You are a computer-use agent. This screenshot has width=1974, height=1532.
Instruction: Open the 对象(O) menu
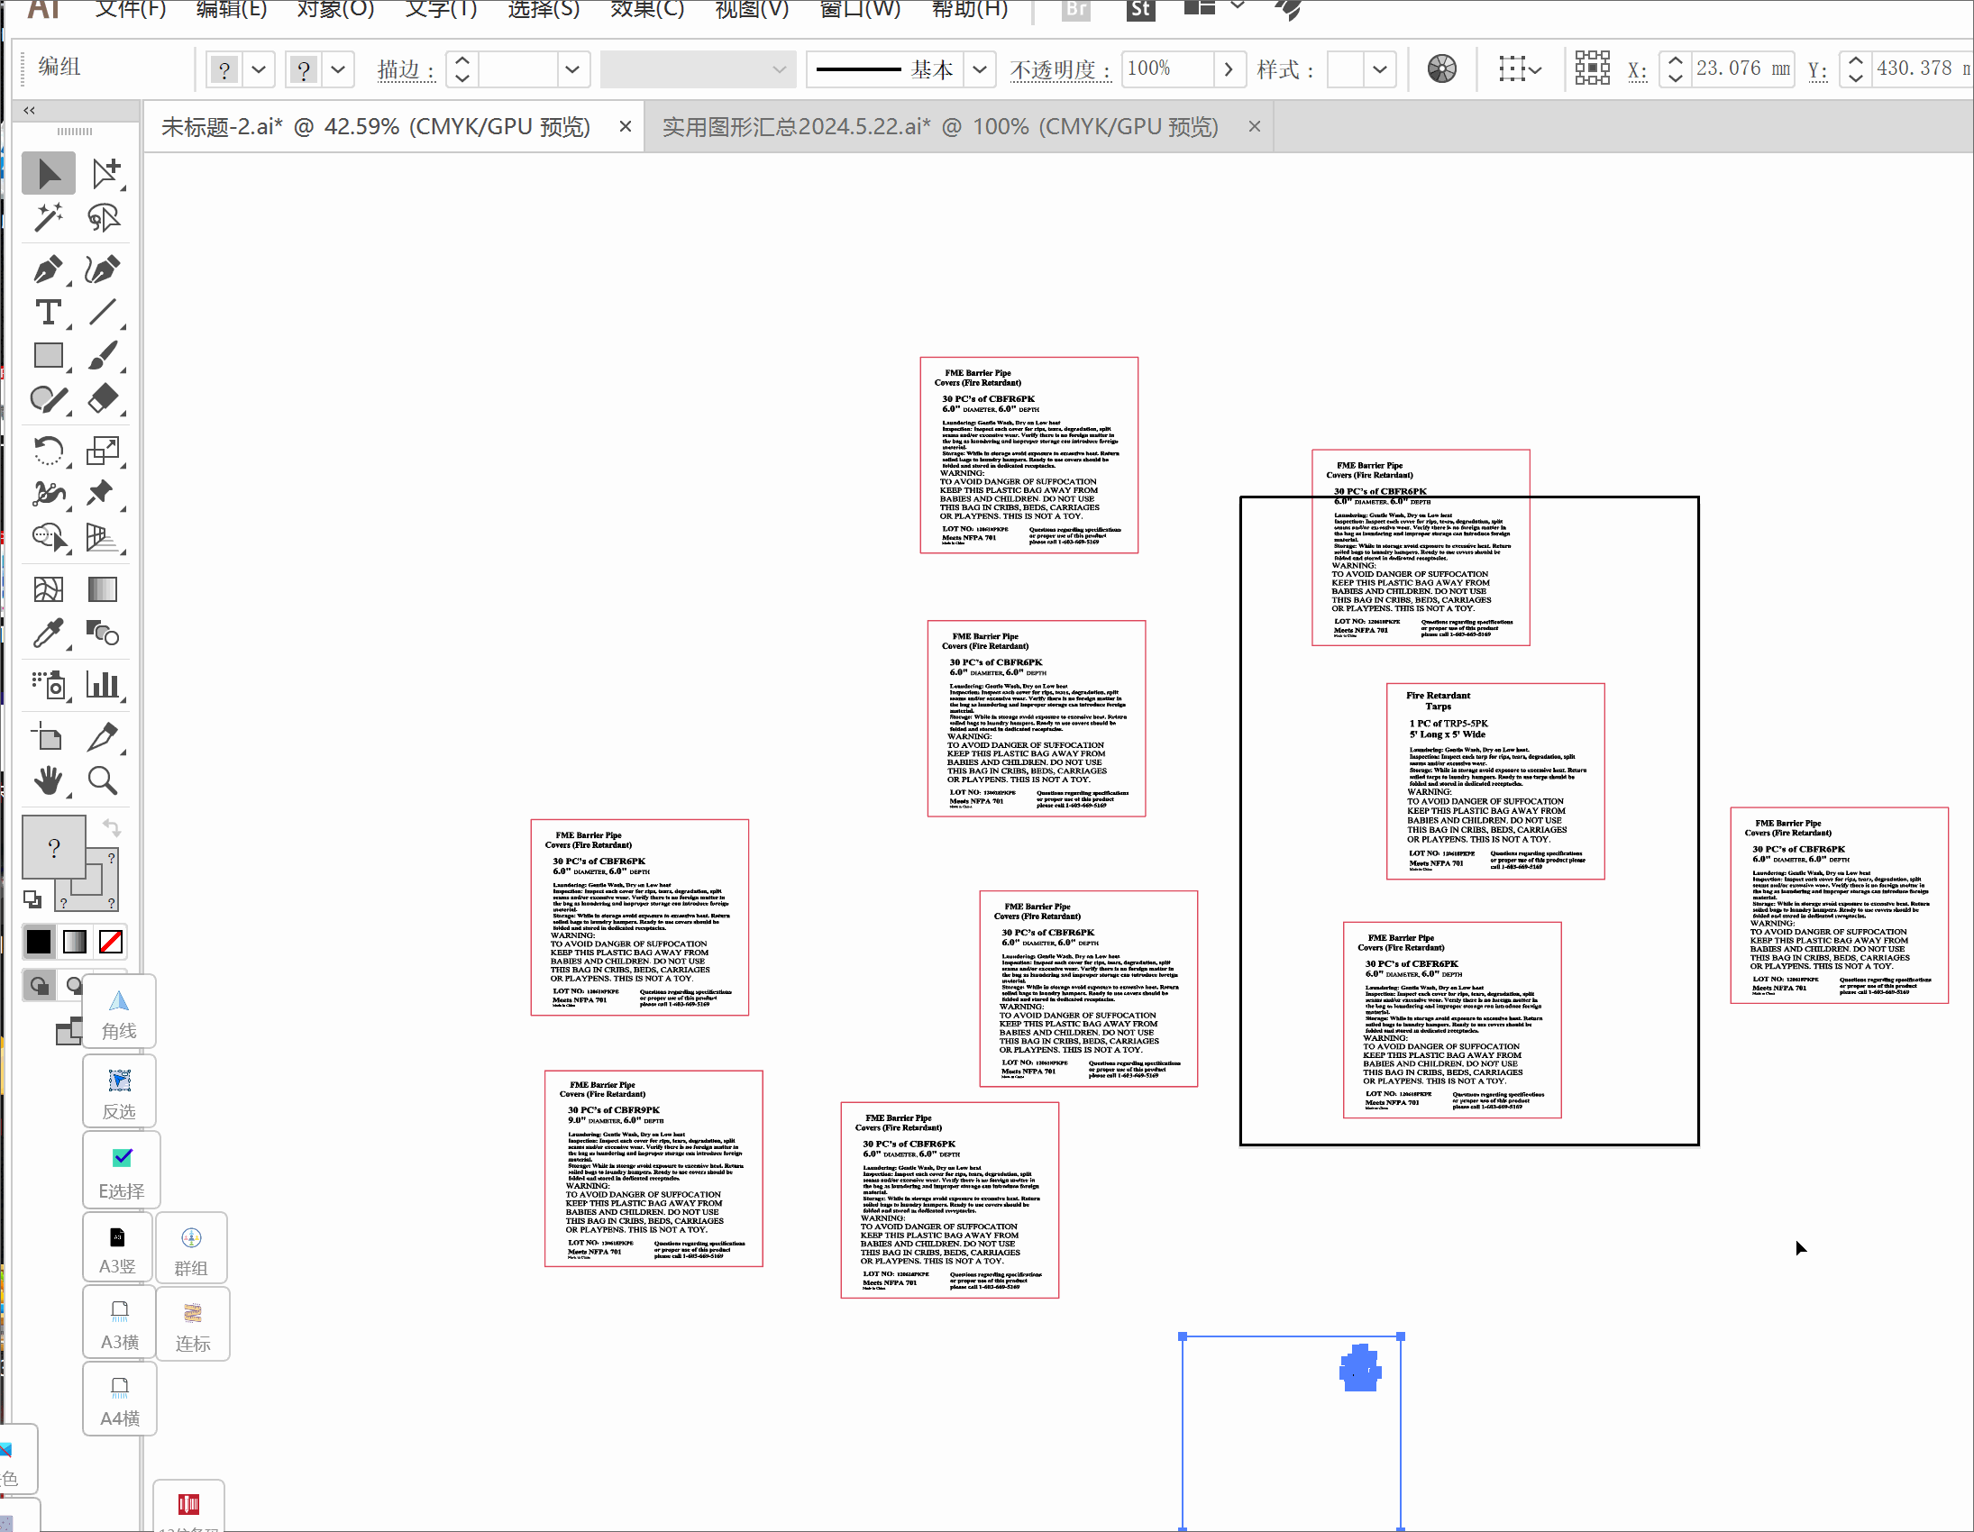335,9
